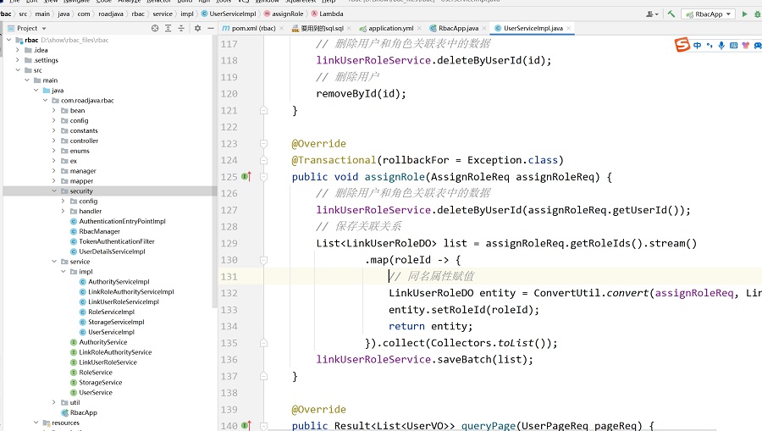Select the rbac project root node
Screen dimensions: 762x431
(x=31, y=40)
